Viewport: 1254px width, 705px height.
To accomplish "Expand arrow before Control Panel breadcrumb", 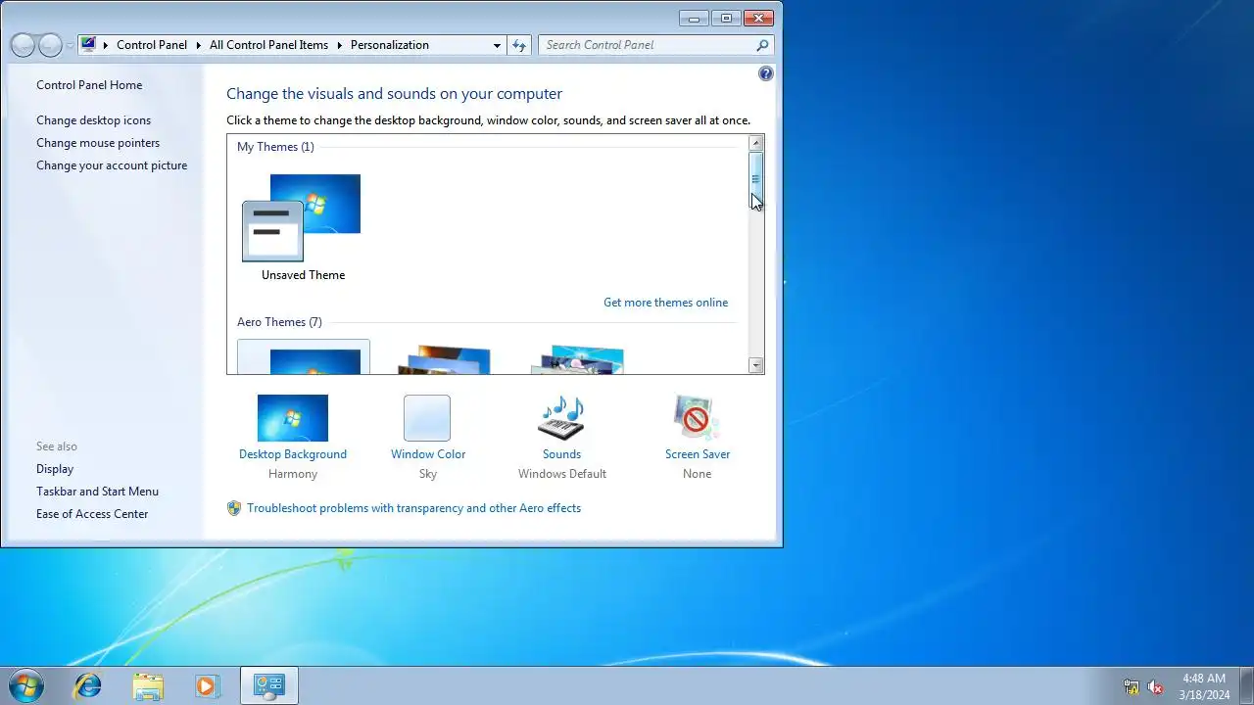I will (106, 45).
